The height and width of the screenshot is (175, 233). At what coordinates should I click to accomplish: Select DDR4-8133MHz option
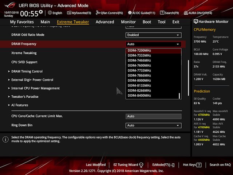click(x=153, y=86)
